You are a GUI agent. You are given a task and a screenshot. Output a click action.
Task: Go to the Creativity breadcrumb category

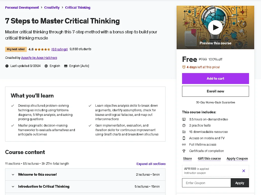click(x=52, y=7)
